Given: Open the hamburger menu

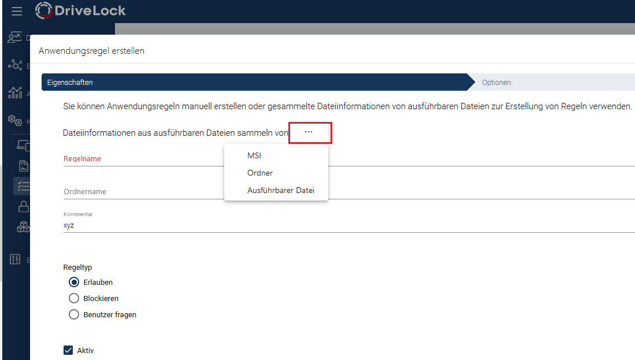Looking at the screenshot, I should (x=17, y=11).
